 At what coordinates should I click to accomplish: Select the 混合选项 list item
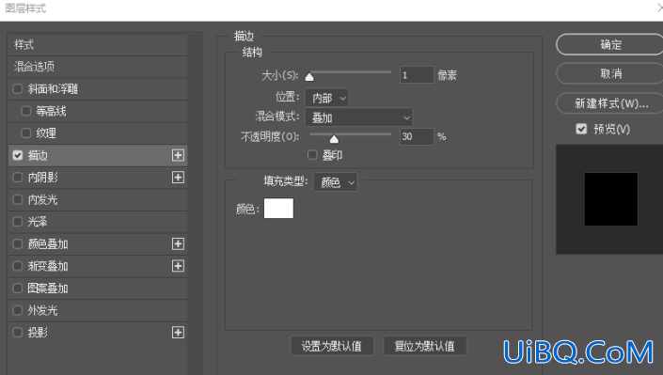click(x=98, y=67)
